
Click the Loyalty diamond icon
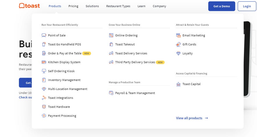pyautogui.click(x=178, y=53)
